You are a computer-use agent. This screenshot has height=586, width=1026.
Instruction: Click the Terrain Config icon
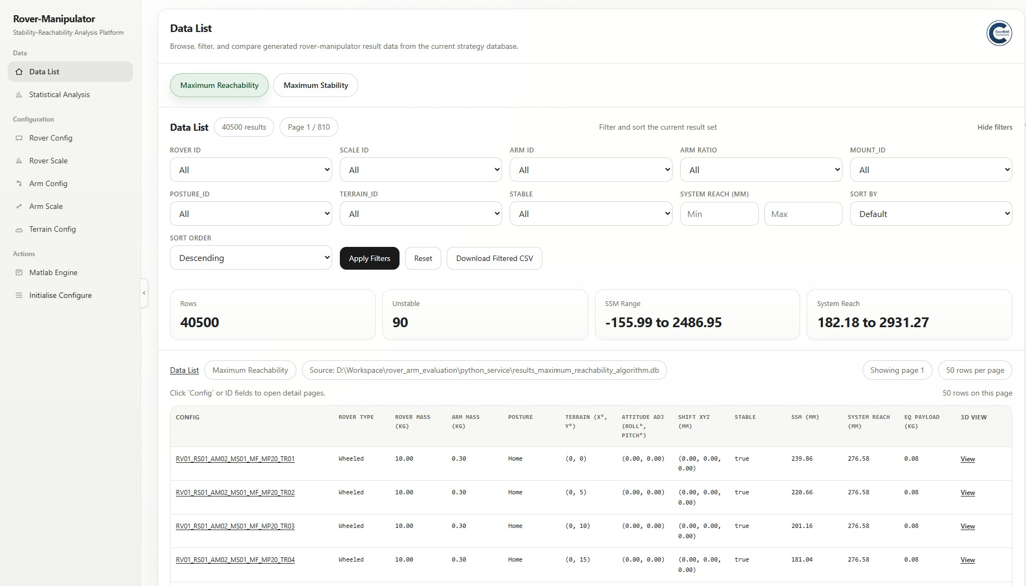(19, 230)
